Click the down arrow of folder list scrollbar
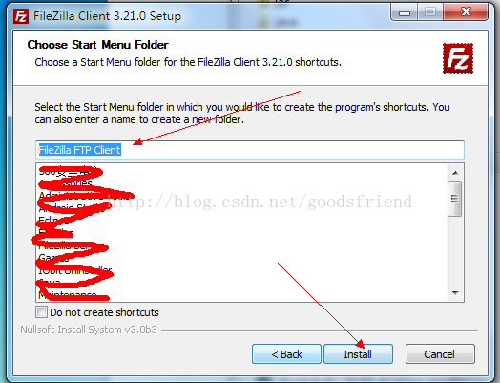This screenshot has height=383, width=500. [455, 292]
